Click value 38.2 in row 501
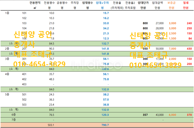 pyautogui.click(x=106, y=95)
